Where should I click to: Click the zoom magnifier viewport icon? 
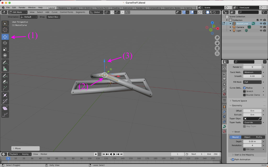click(x=217, y=38)
